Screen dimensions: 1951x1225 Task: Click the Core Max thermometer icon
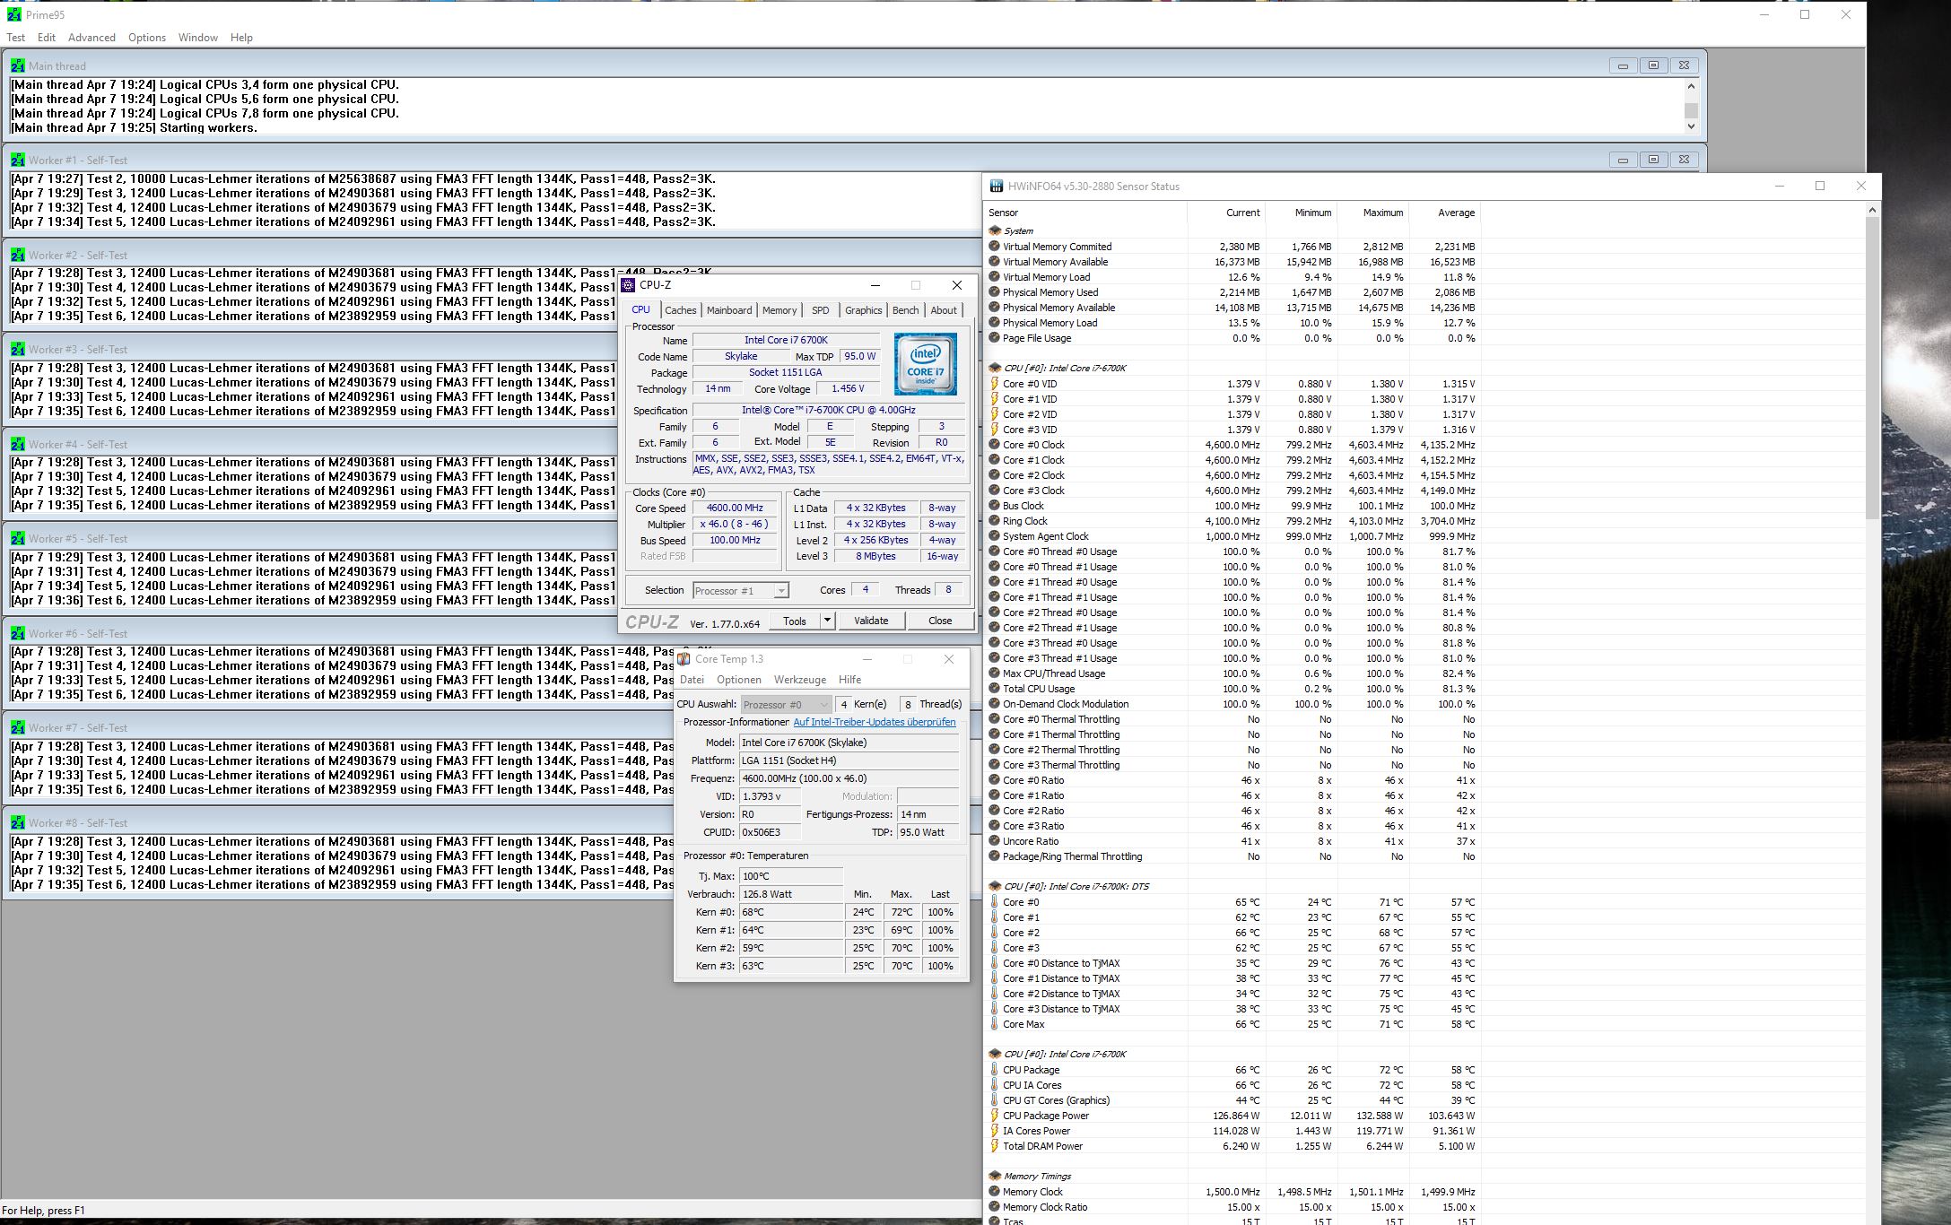point(995,1024)
